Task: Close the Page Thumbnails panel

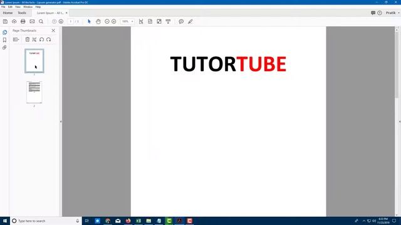Action: tap(53, 31)
